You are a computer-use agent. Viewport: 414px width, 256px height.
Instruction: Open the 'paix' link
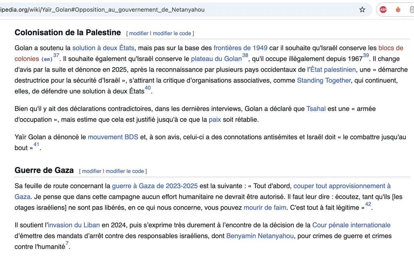pos(215,120)
